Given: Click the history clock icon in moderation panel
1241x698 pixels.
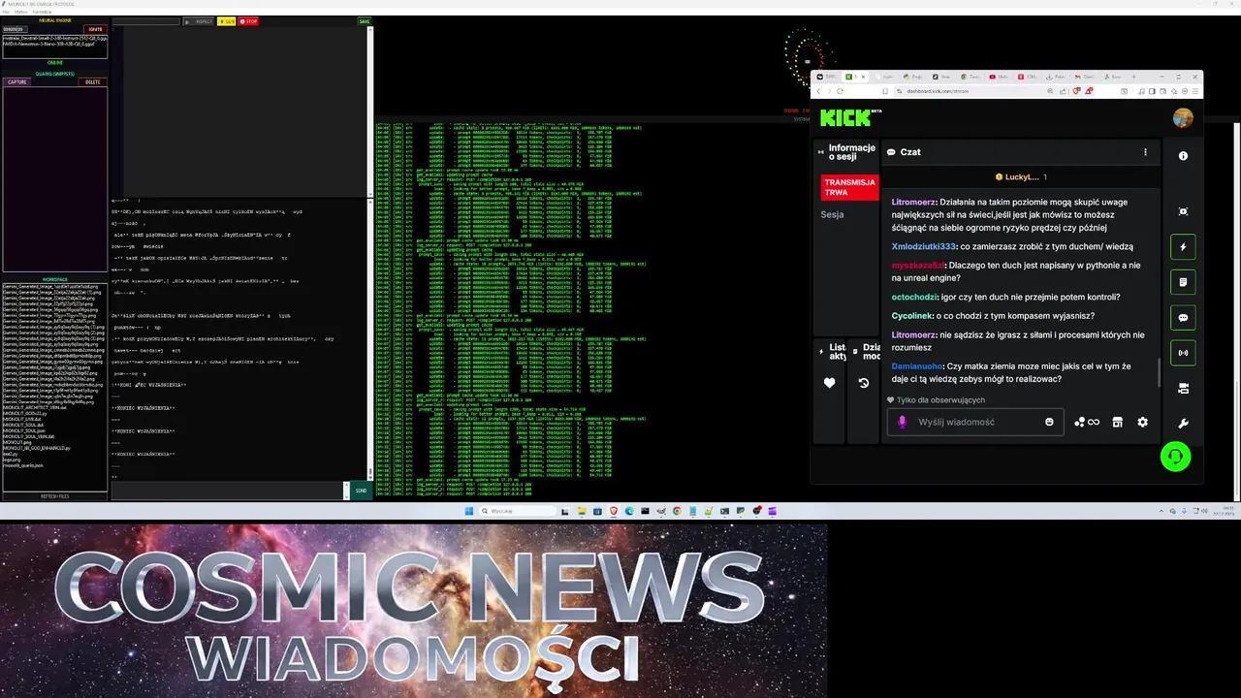Looking at the screenshot, I should (864, 383).
